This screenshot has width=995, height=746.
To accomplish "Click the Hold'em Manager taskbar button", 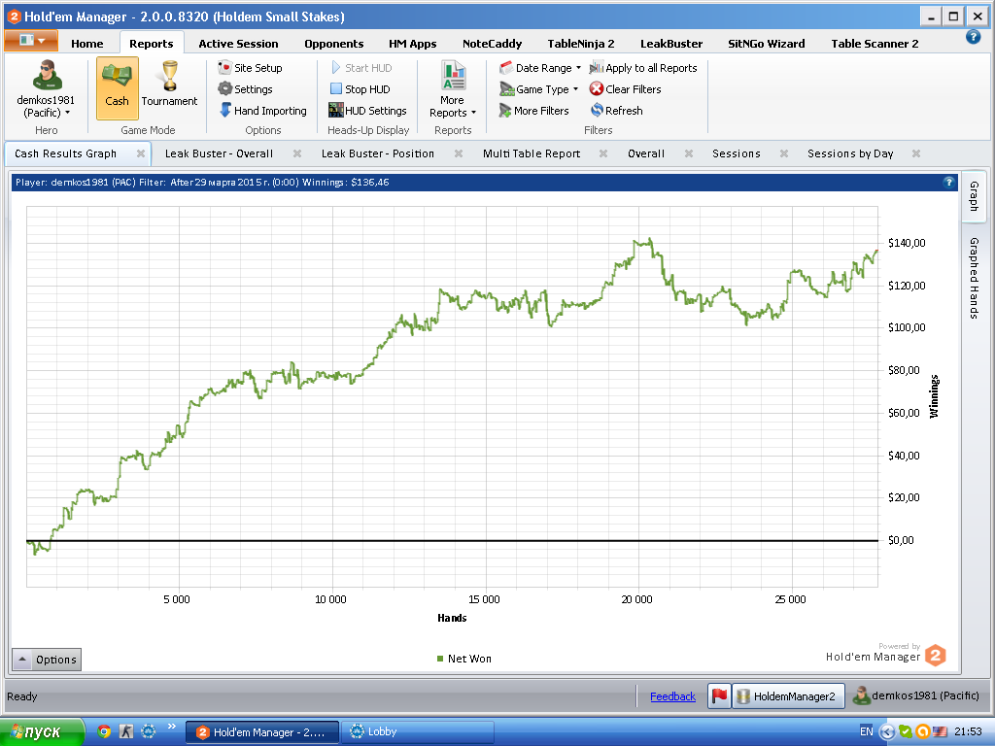I will coord(262,732).
